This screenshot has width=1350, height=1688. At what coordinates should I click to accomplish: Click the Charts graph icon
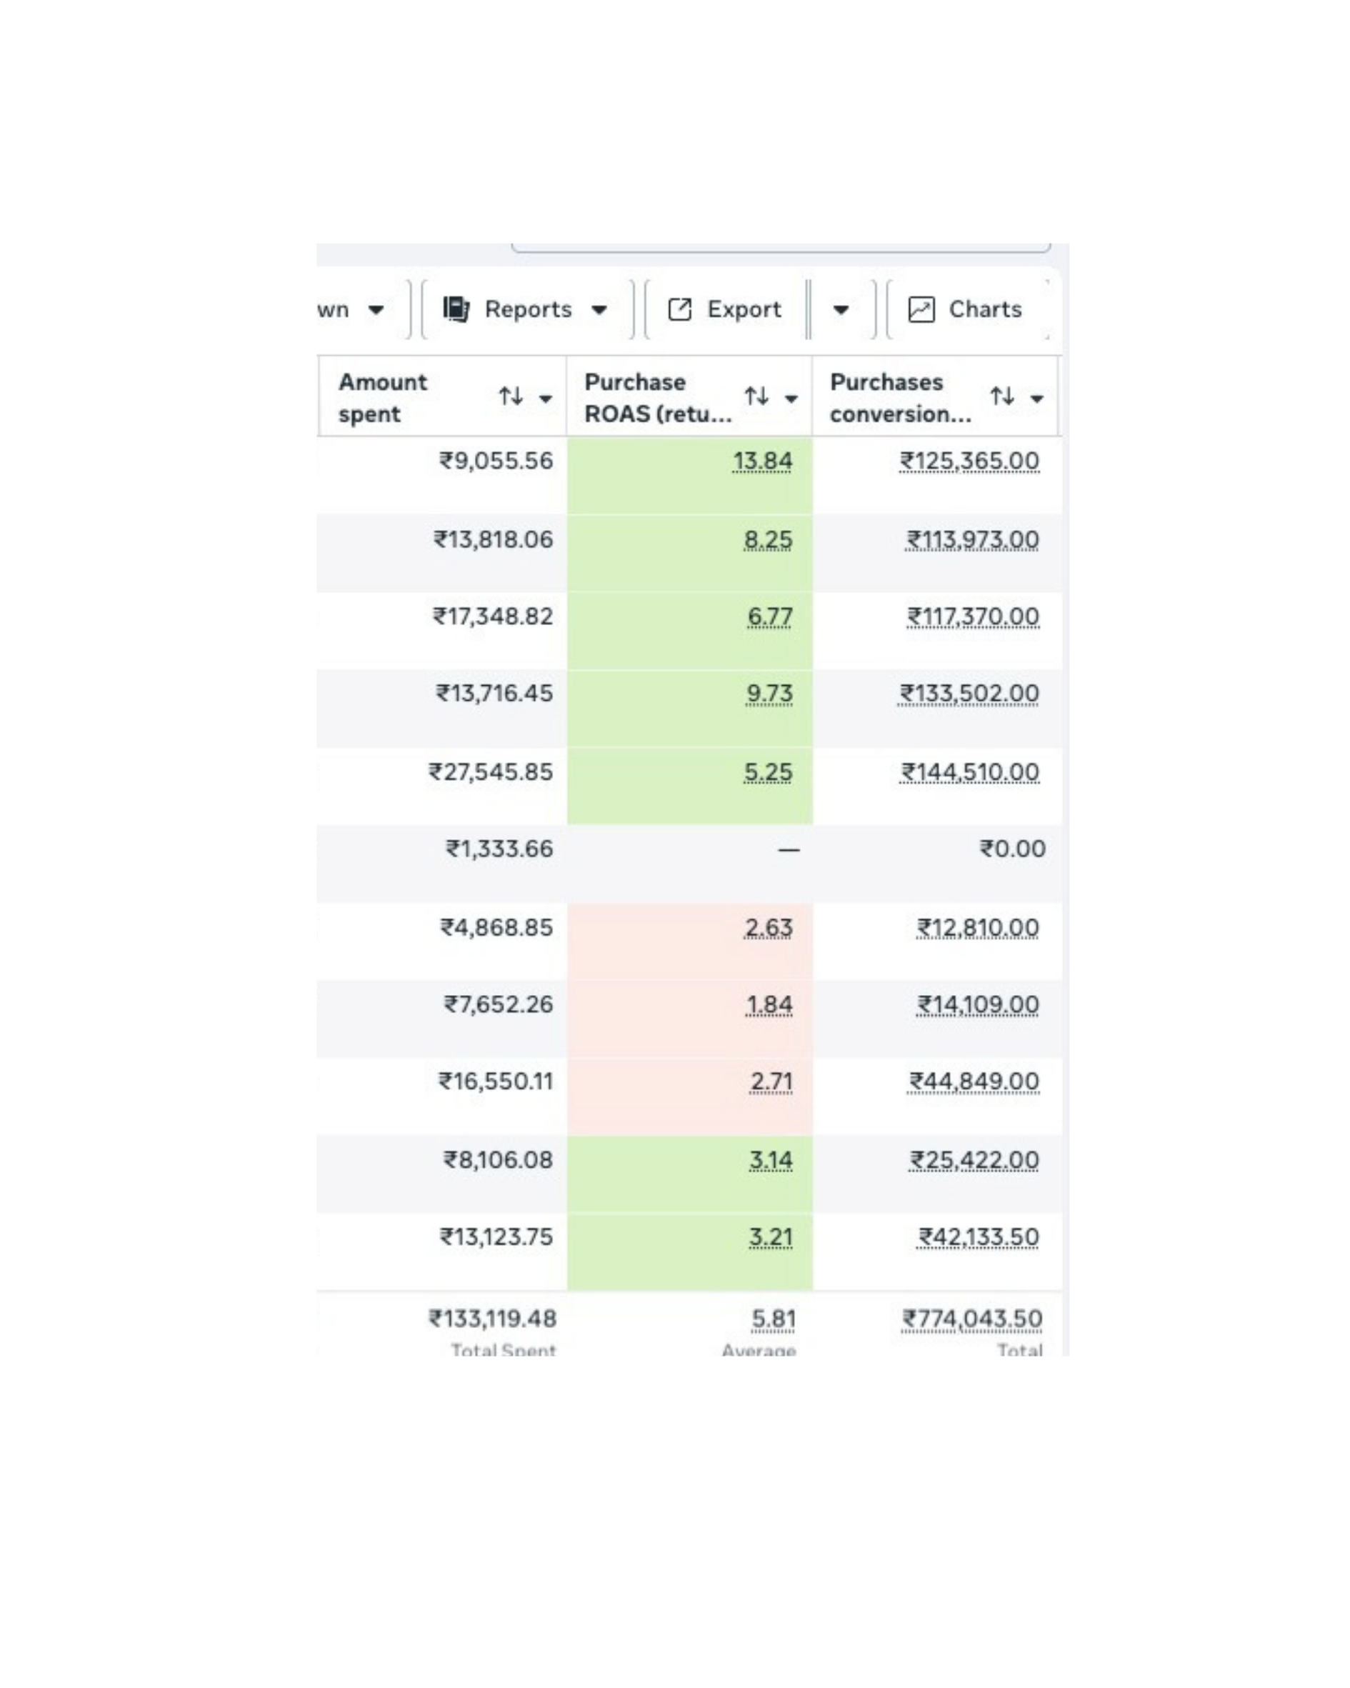coord(921,309)
